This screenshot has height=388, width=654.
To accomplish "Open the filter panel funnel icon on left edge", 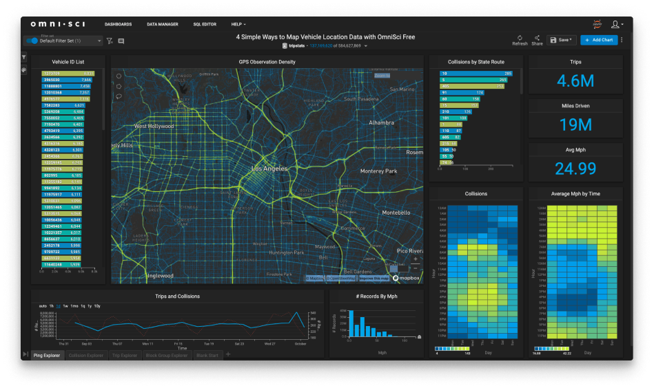I will click(x=23, y=57).
